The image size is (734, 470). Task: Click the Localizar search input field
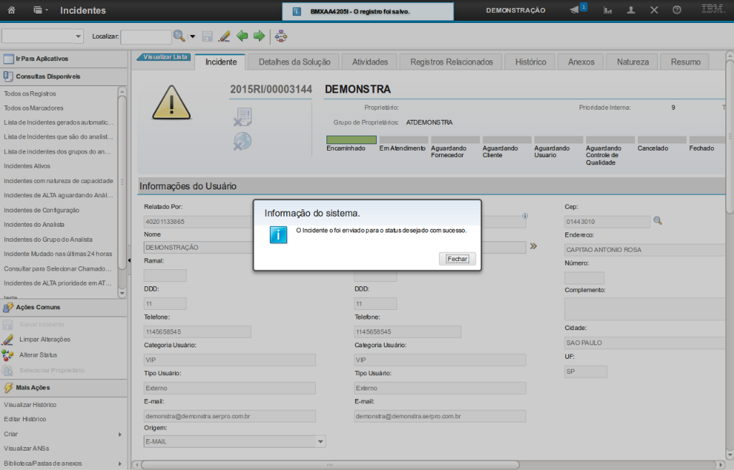click(x=146, y=36)
